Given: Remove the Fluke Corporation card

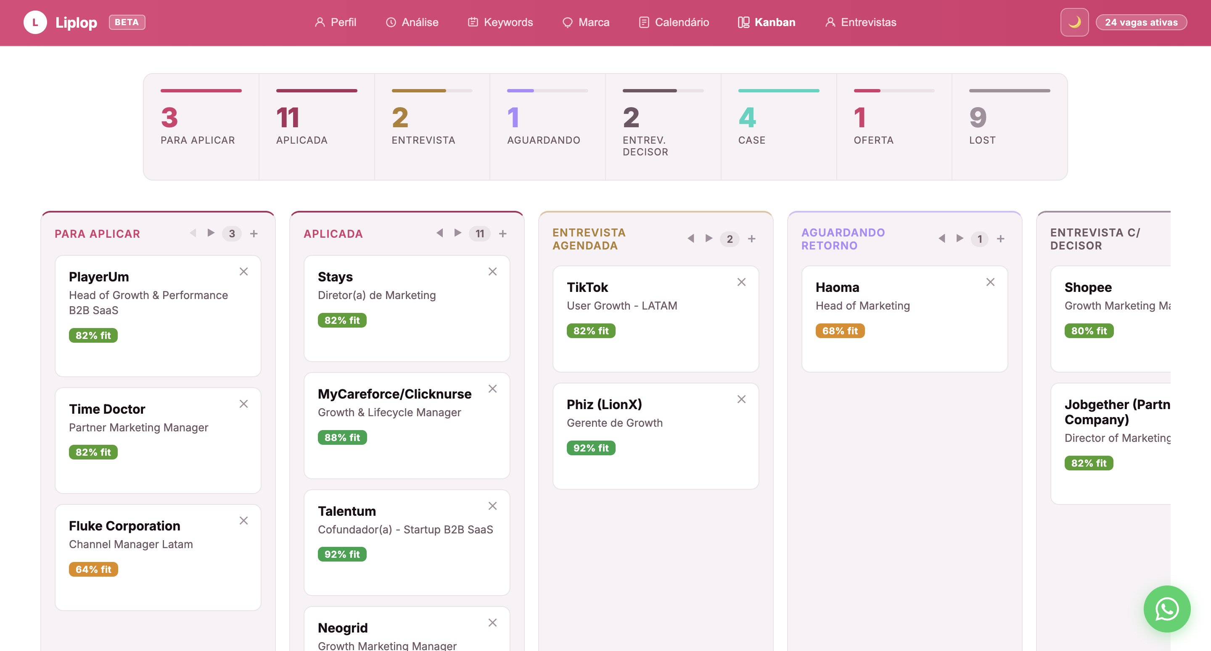Looking at the screenshot, I should [243, 520].
